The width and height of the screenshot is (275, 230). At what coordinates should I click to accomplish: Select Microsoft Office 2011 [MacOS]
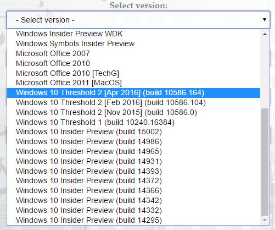click(x=133, y=83)
